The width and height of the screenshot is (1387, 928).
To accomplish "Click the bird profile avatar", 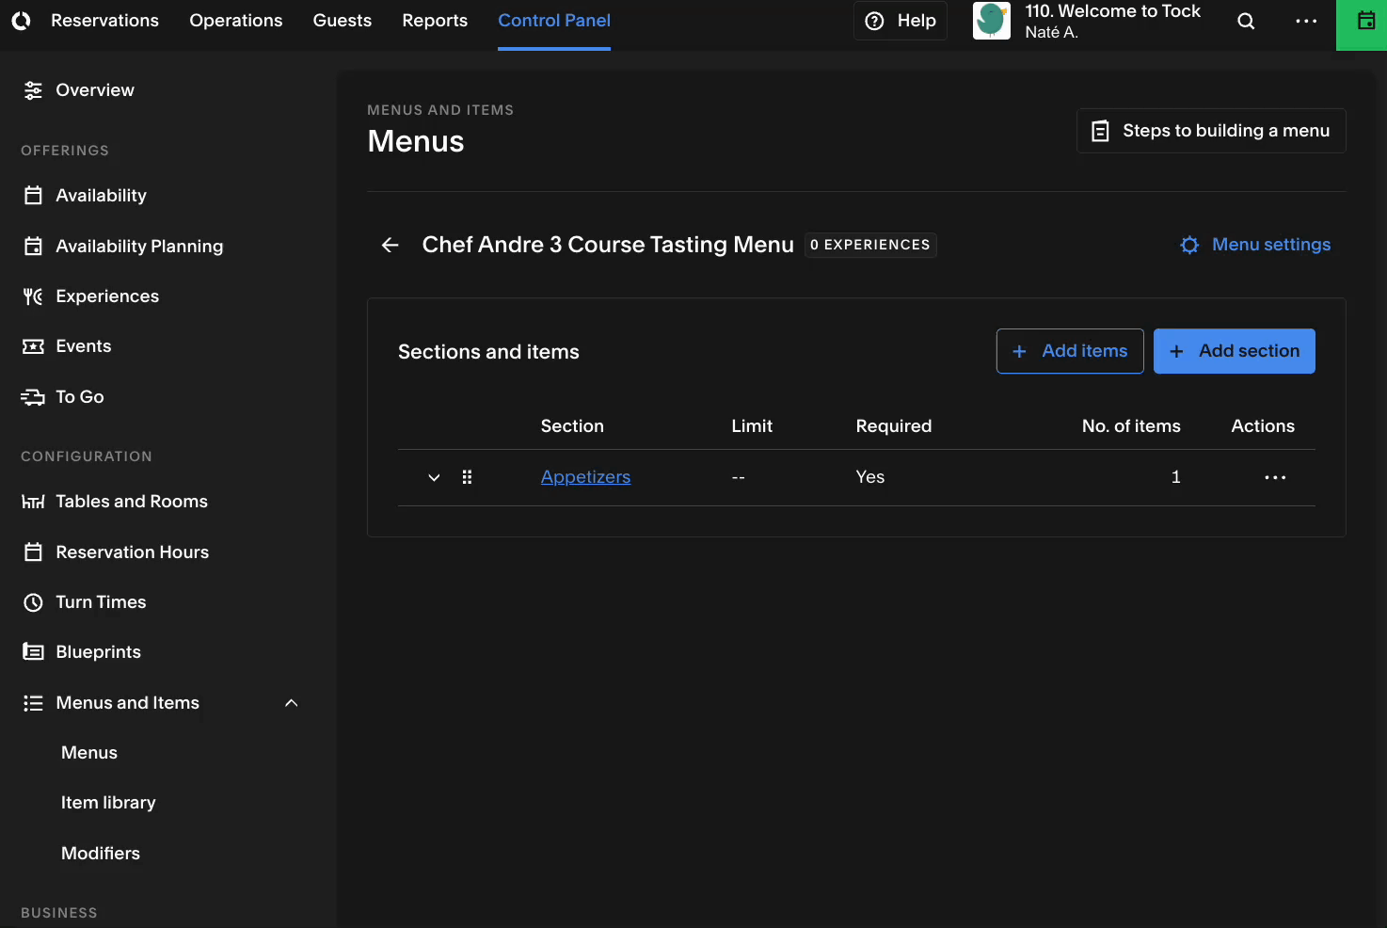I will (991, 21).
